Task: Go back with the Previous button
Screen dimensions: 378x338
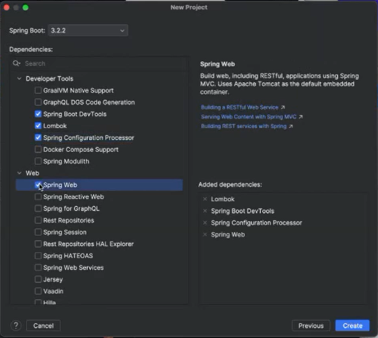Action: (311, 326)
